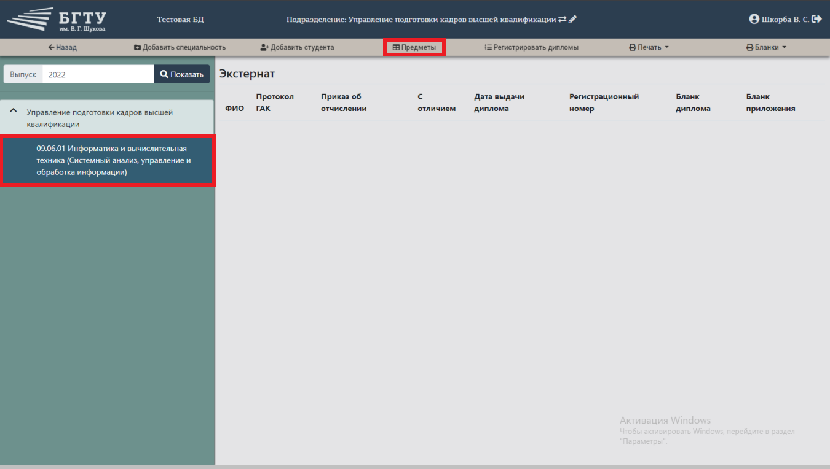
Task: Click the Выпуск year input field
Action: point(98,74)
